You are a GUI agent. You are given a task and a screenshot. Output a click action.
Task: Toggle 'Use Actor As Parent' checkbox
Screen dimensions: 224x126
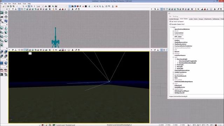(170, 22)
